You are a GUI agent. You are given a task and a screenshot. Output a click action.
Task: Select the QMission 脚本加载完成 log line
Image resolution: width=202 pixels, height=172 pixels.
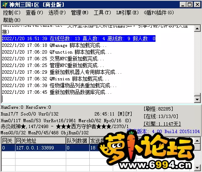coord(55,79)
